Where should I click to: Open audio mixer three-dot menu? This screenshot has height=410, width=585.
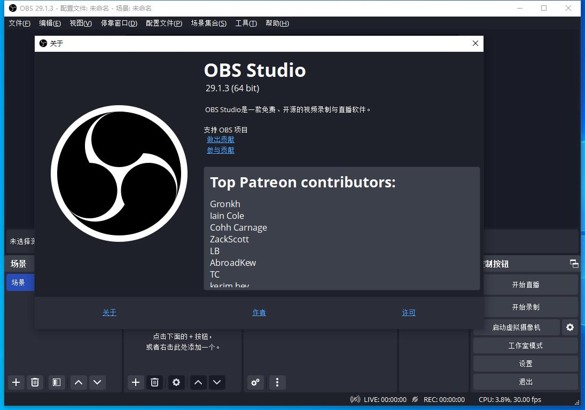pyautogui.click(x=277, y=382)
